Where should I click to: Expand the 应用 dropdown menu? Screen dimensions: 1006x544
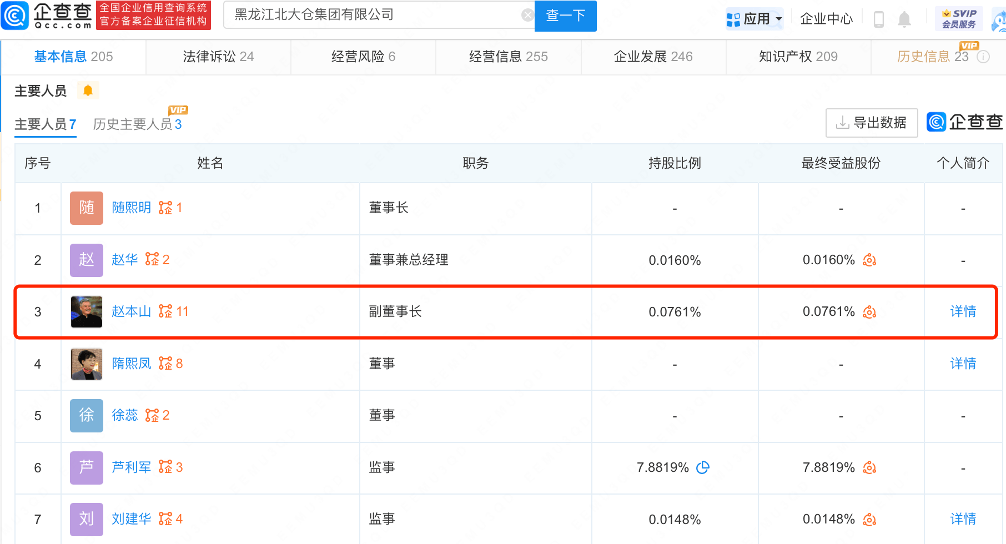tap(754, 19)
